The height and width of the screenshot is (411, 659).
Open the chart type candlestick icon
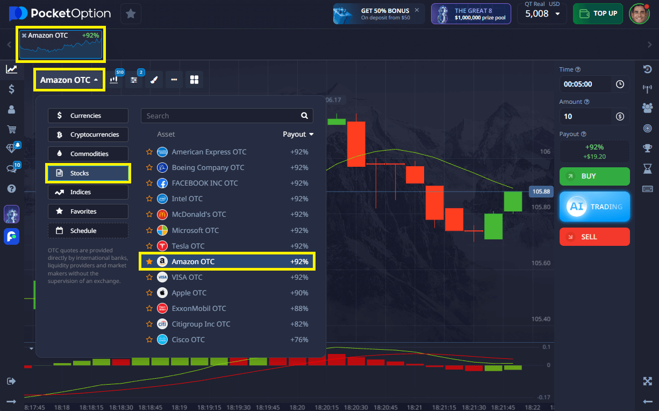coord(114,80)
